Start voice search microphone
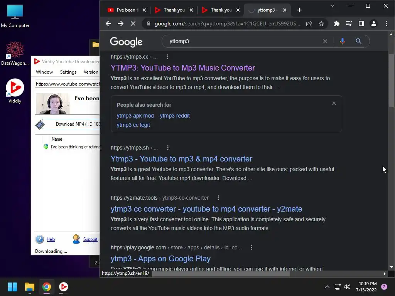The height and width of the screenshot is (296, 395). click(x=343, y=41)
